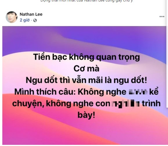Click the separator dot beside "2 giờ"
This screenshot has height=146, width=168.
pos(31,20)
